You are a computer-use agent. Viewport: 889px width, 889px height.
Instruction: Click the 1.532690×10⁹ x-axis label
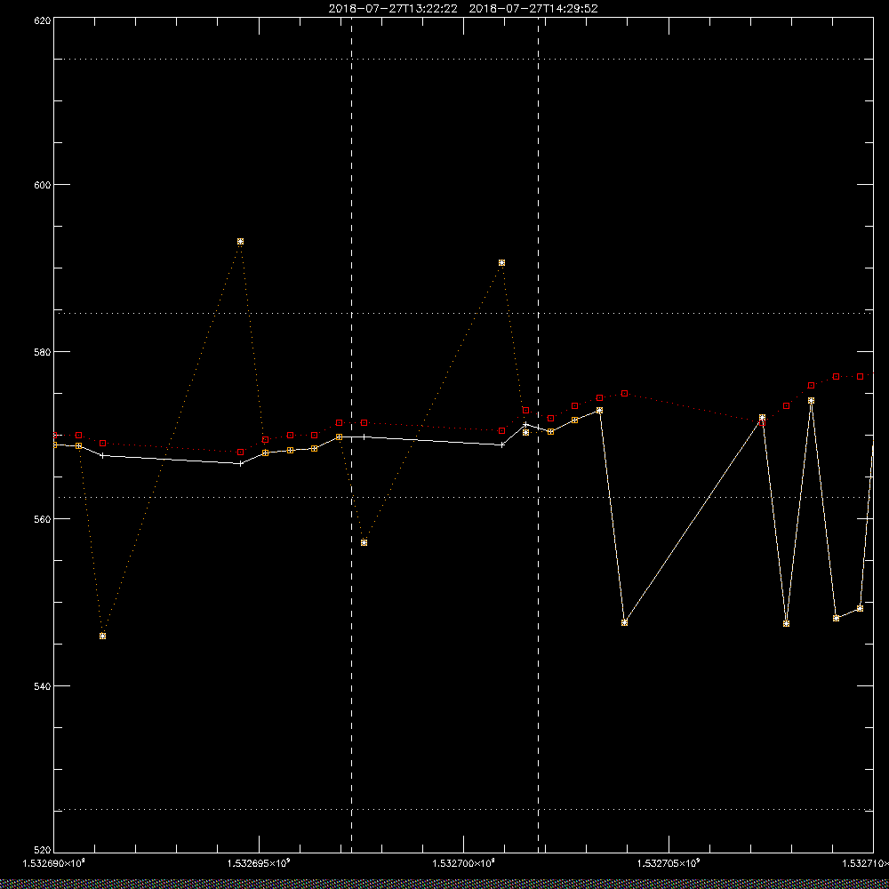54,863
